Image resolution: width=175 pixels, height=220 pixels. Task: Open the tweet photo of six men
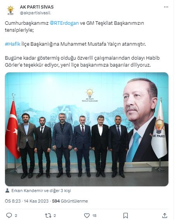87,129
